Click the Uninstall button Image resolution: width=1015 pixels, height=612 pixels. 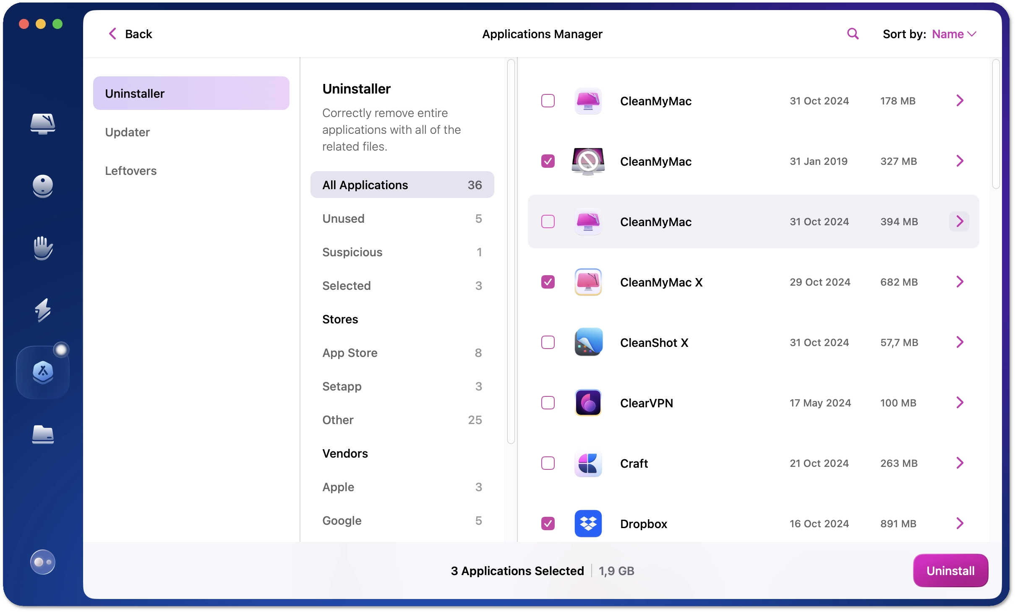[950, 570]
